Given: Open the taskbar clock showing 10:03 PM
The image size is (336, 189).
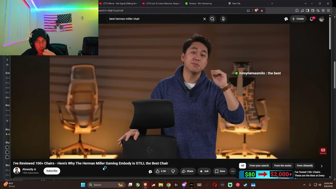Looking at the screenshot, I should click(x=328, y=185).
